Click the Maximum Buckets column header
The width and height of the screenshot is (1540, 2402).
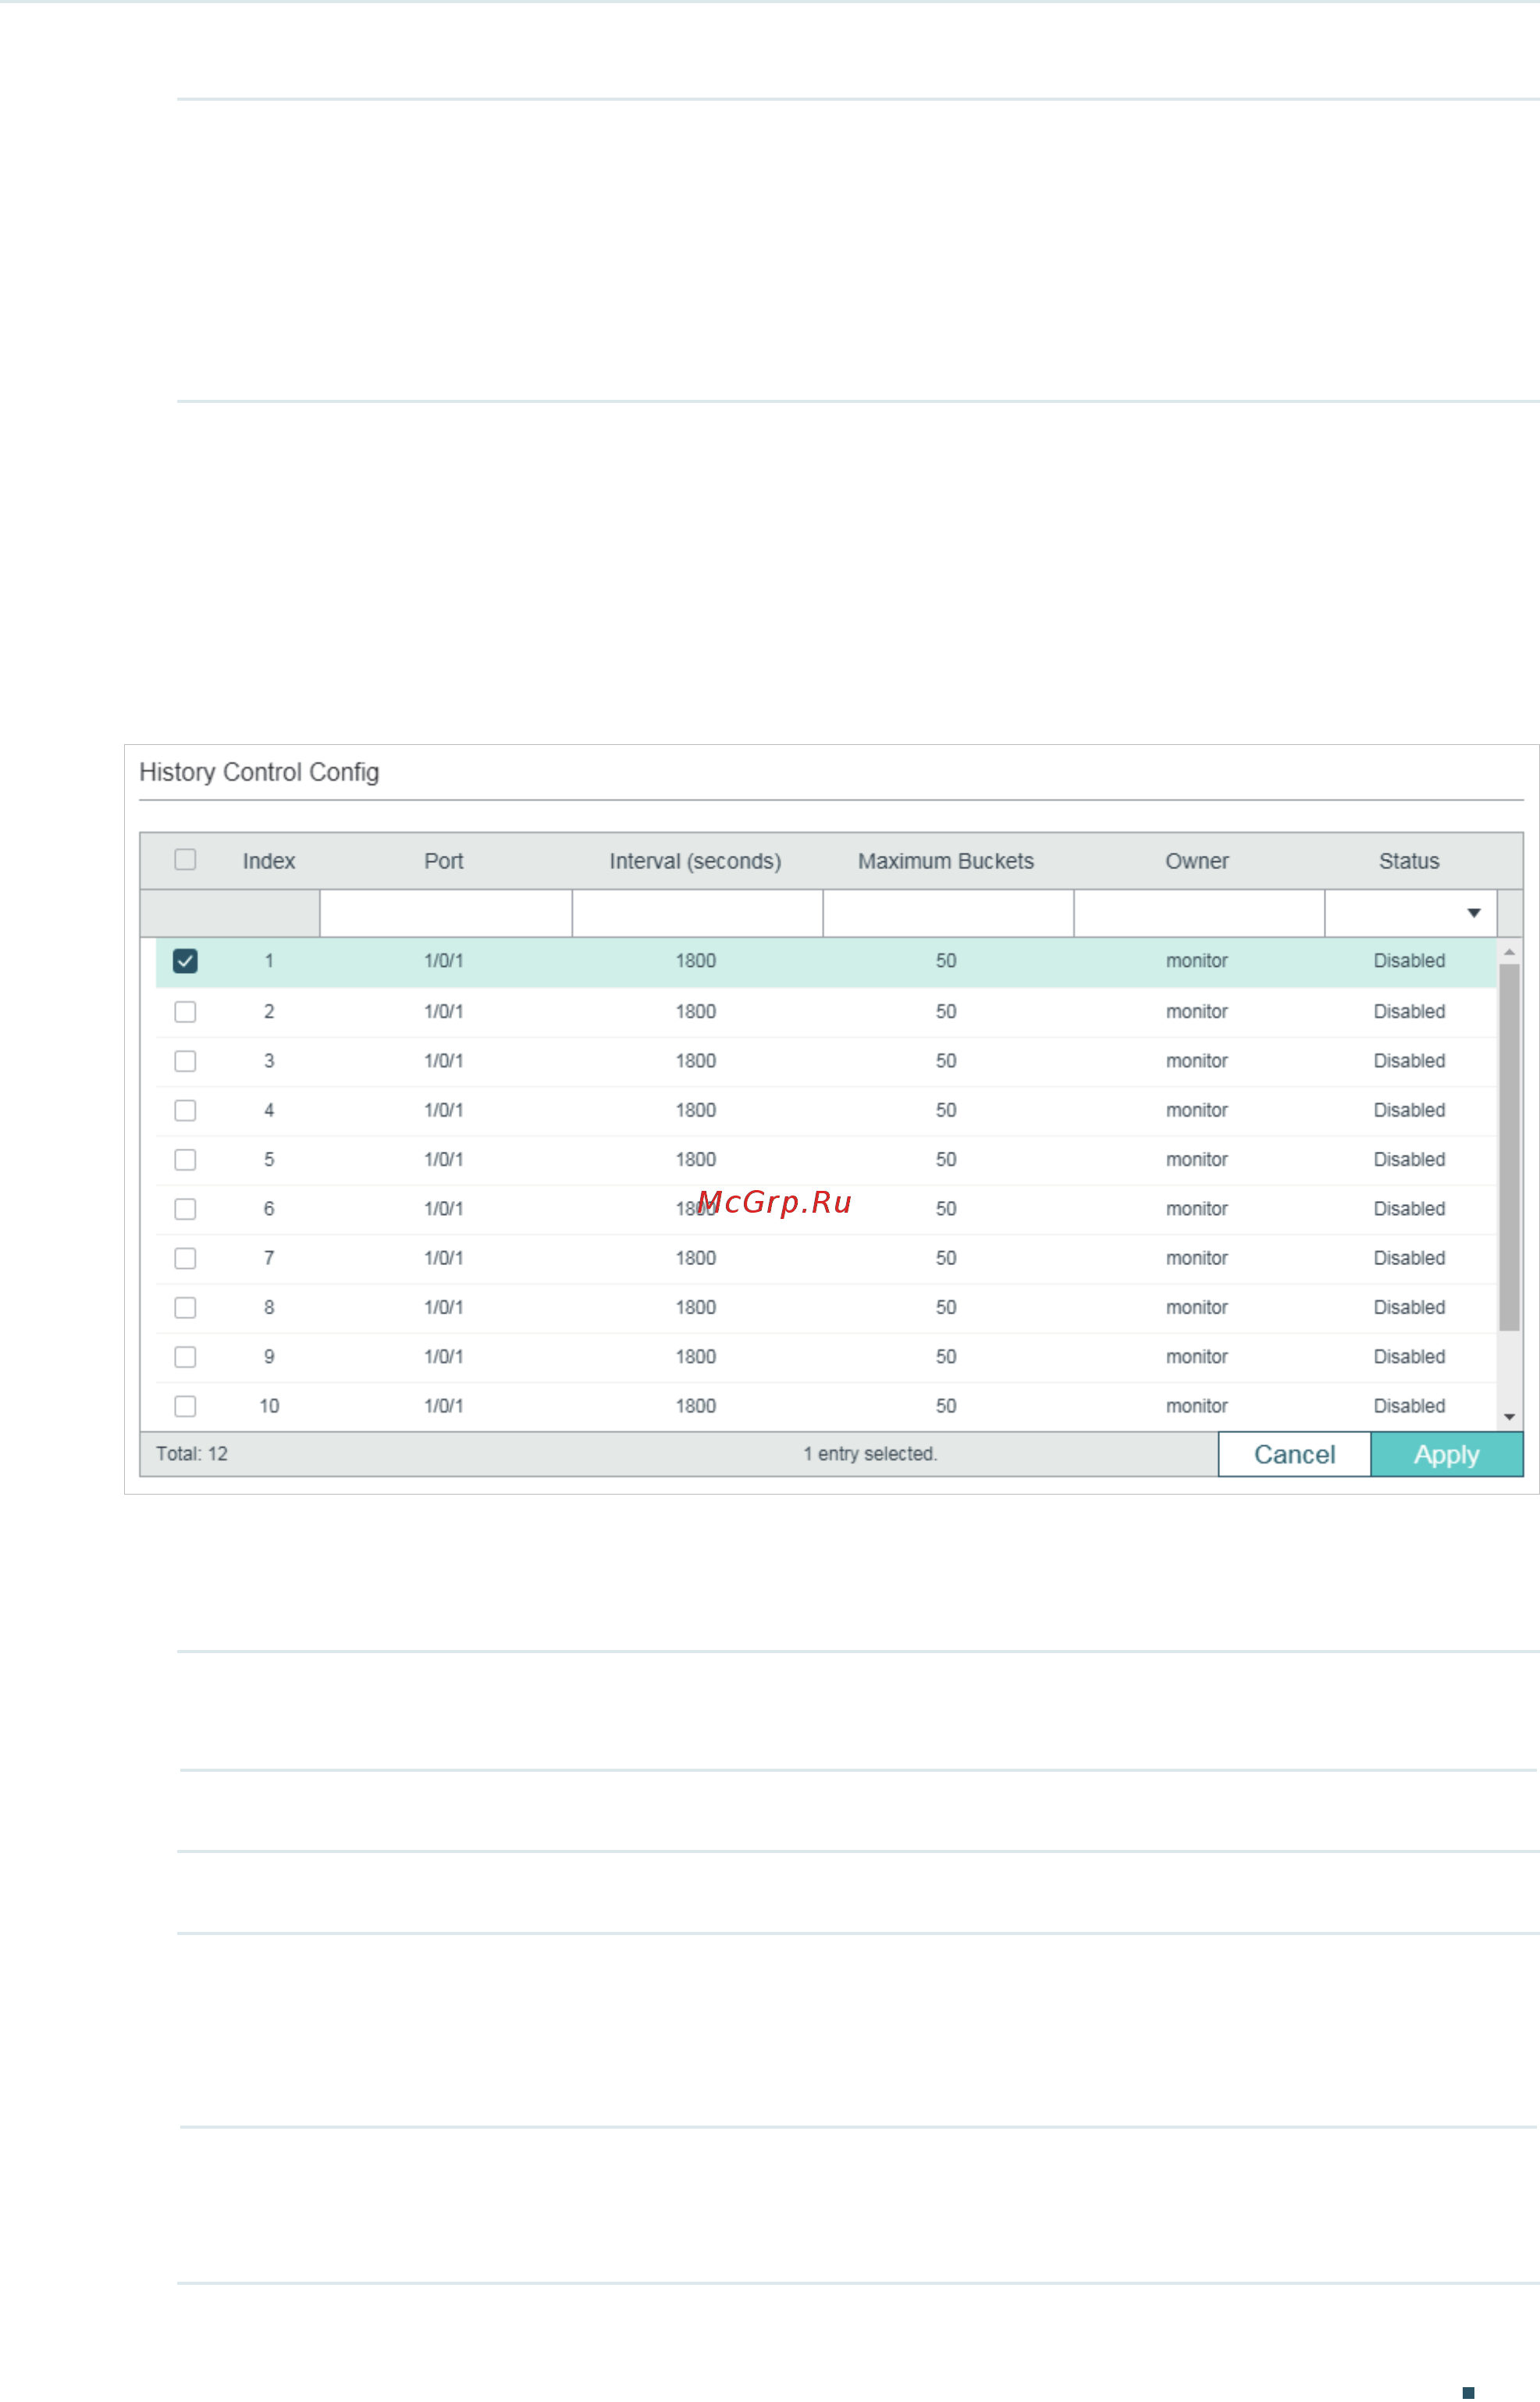coord(946,861)
